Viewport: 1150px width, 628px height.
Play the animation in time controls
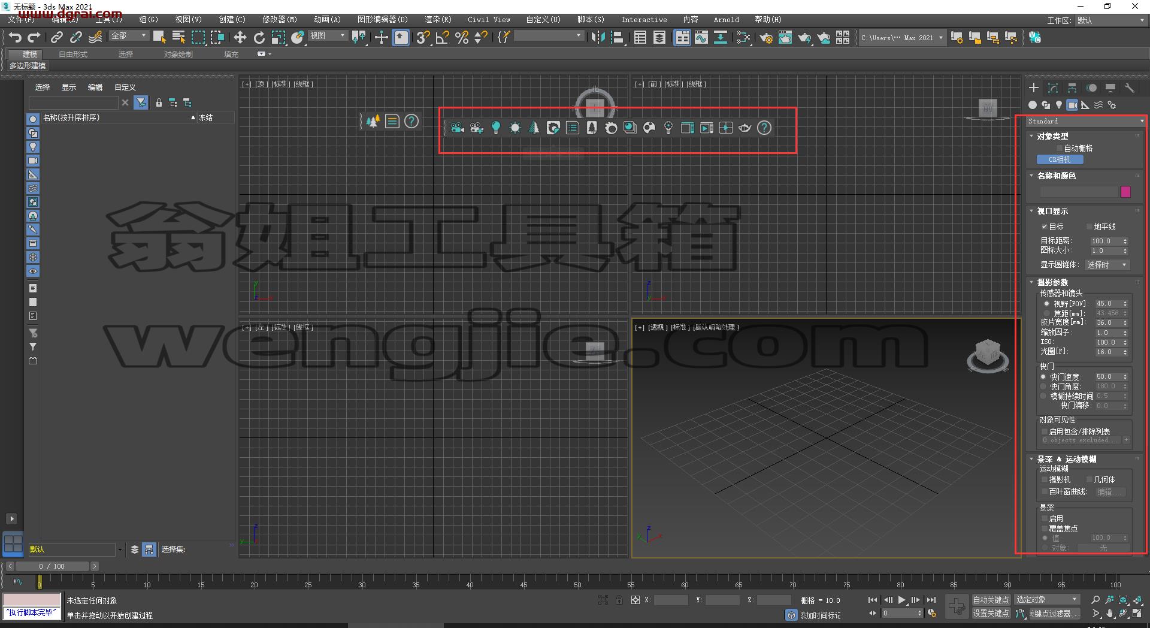tap(902, 600)
